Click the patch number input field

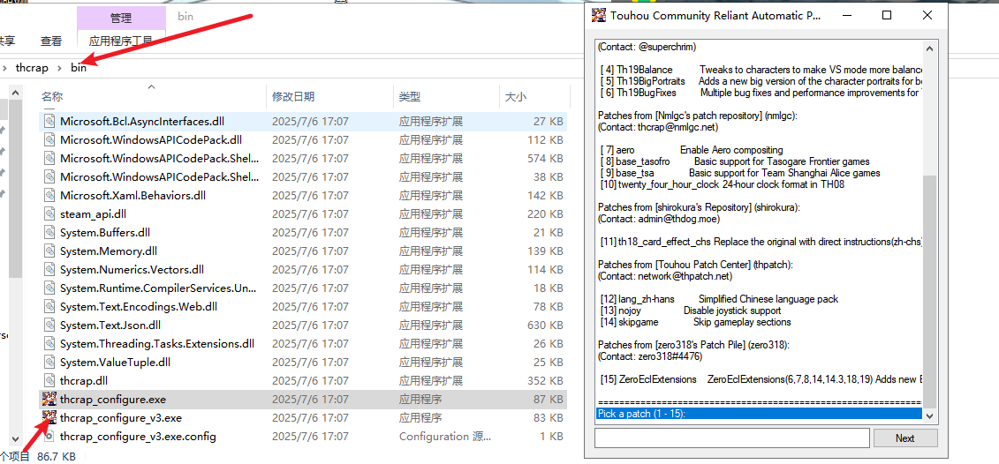(732, 438)
